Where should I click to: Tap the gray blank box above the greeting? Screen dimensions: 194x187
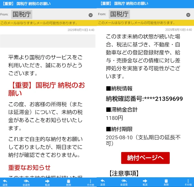coord(48,41)
